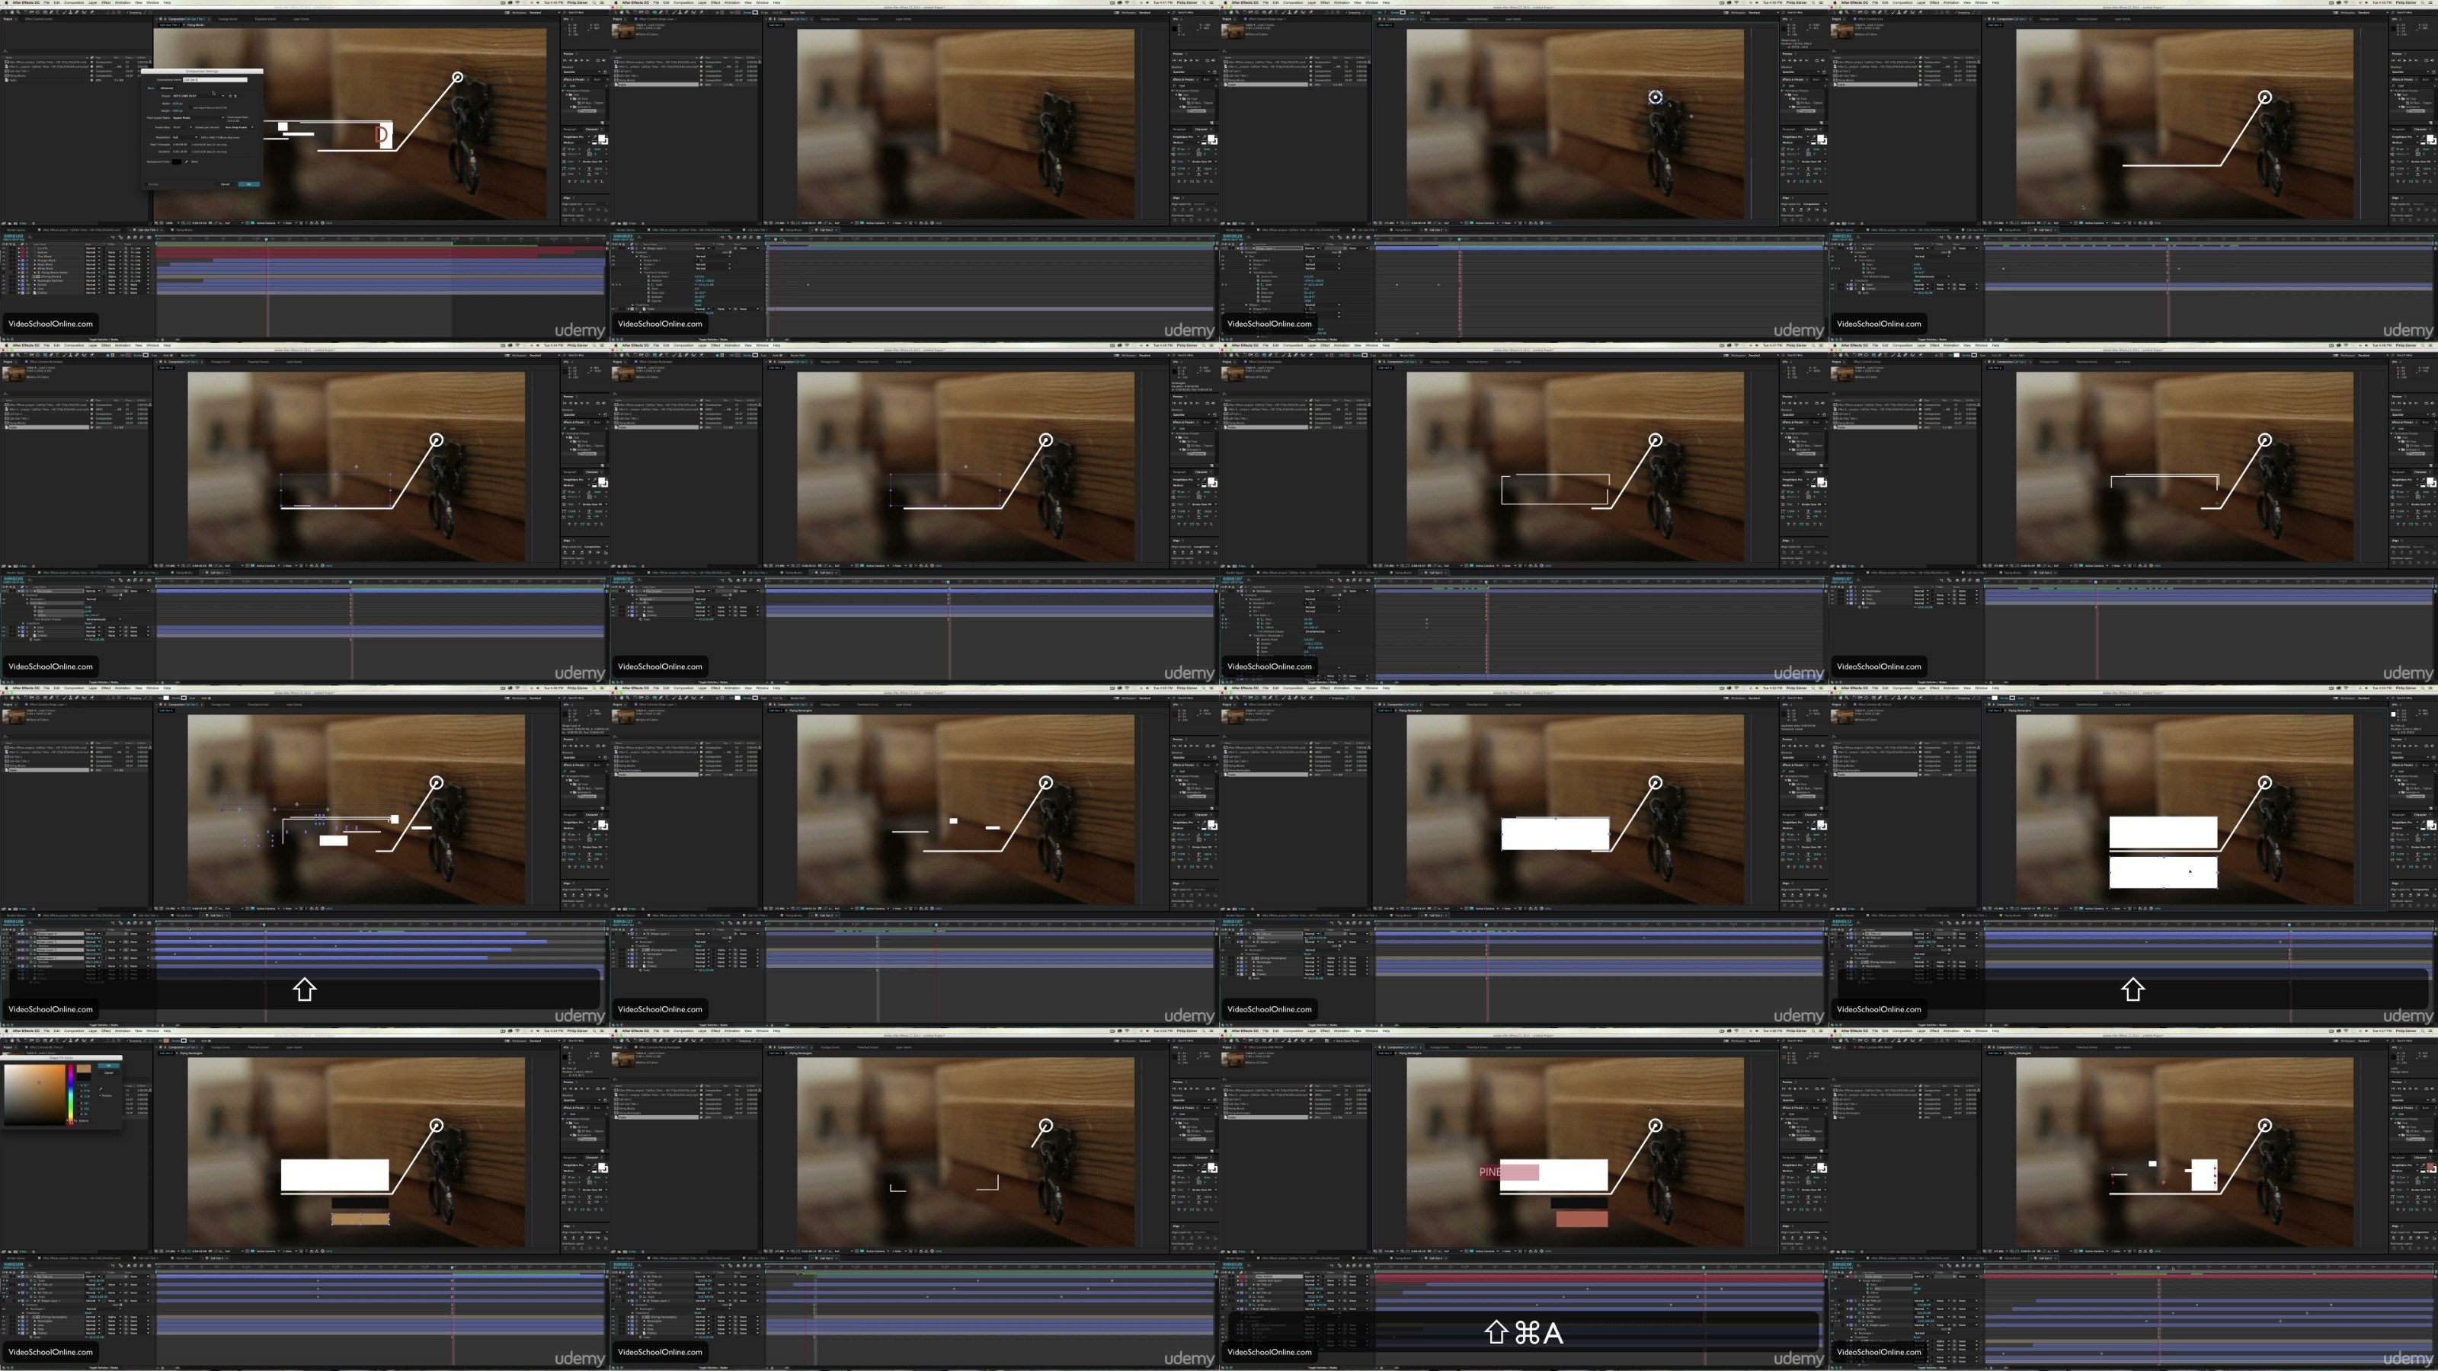
Task: Select Pen tool in toolbar above Shape Fill Color dialog
Action: [51, 1040]
